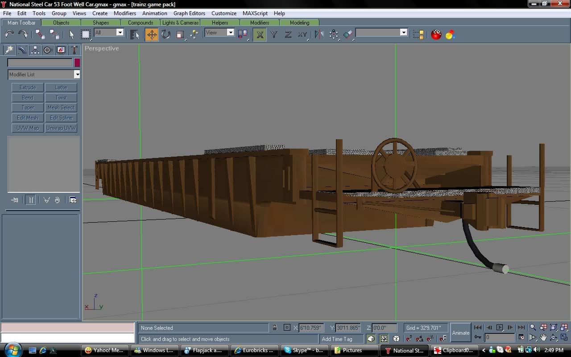571x357 pixels.
Task: Activate the Select and Move tool
Action: pos(152,34)
